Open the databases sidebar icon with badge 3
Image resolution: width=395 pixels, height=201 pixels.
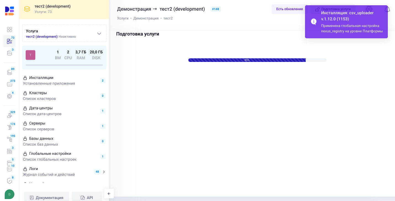pyautogui.click(x=9, y=53)
